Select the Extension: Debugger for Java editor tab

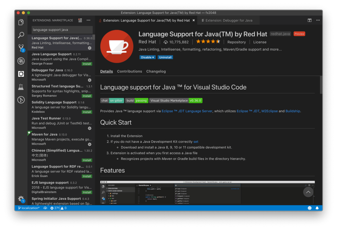pos(228,20)
